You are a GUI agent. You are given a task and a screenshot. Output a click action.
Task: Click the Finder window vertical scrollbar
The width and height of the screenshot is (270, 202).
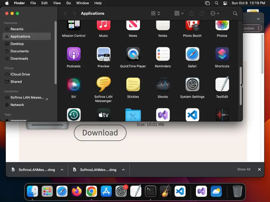240,86
